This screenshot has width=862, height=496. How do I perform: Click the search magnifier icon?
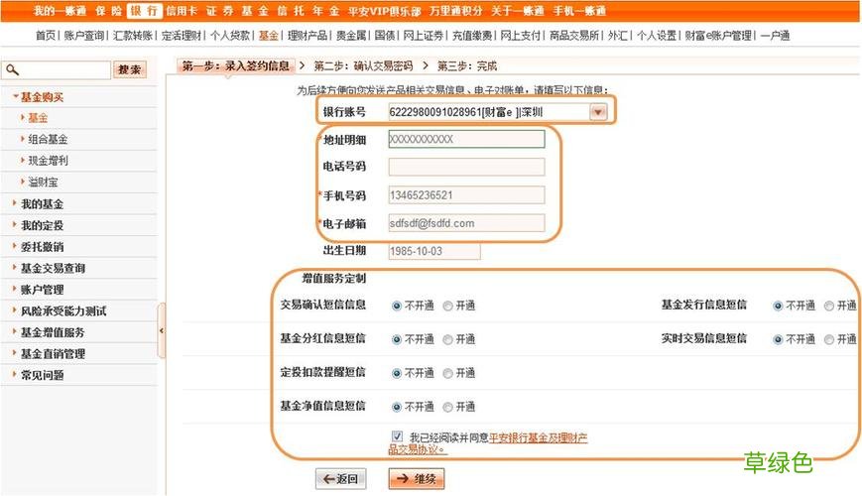click(x=12, y=69)
